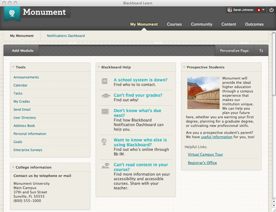Open My Grades link
The width and height of the screenshot is (276, 212).
click(x=22, y=101)
